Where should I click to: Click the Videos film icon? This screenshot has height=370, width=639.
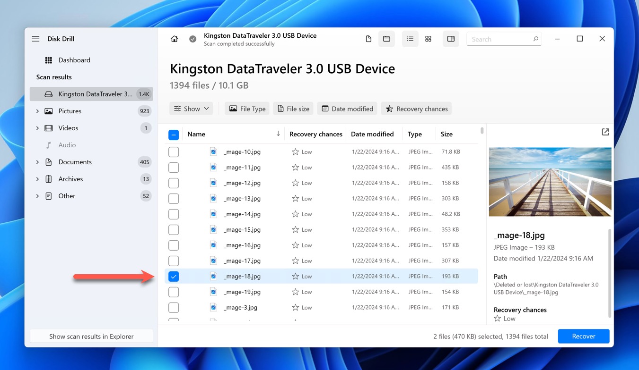tap(48, 128)
